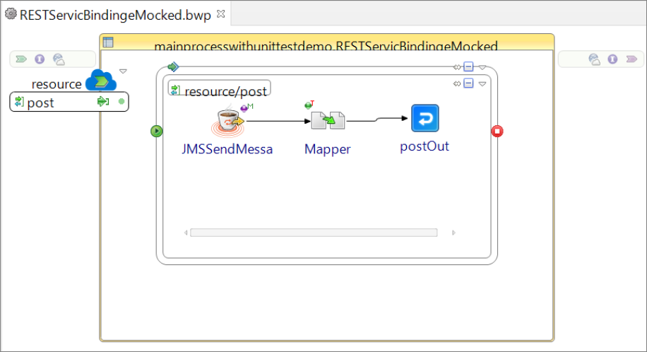Select the Mapper activity icon
Viewport: 647px width, 352px height.
click(328, 120)
